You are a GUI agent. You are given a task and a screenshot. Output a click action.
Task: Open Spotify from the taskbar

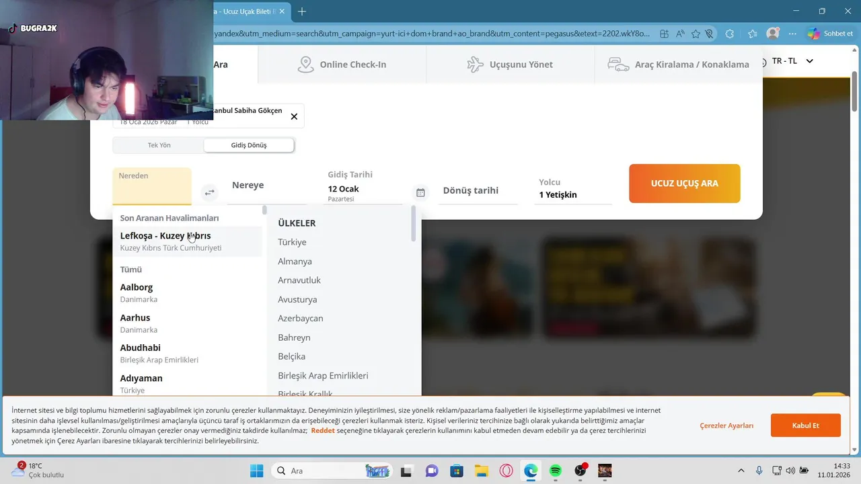pyautogui.click(x=556, y=471)
